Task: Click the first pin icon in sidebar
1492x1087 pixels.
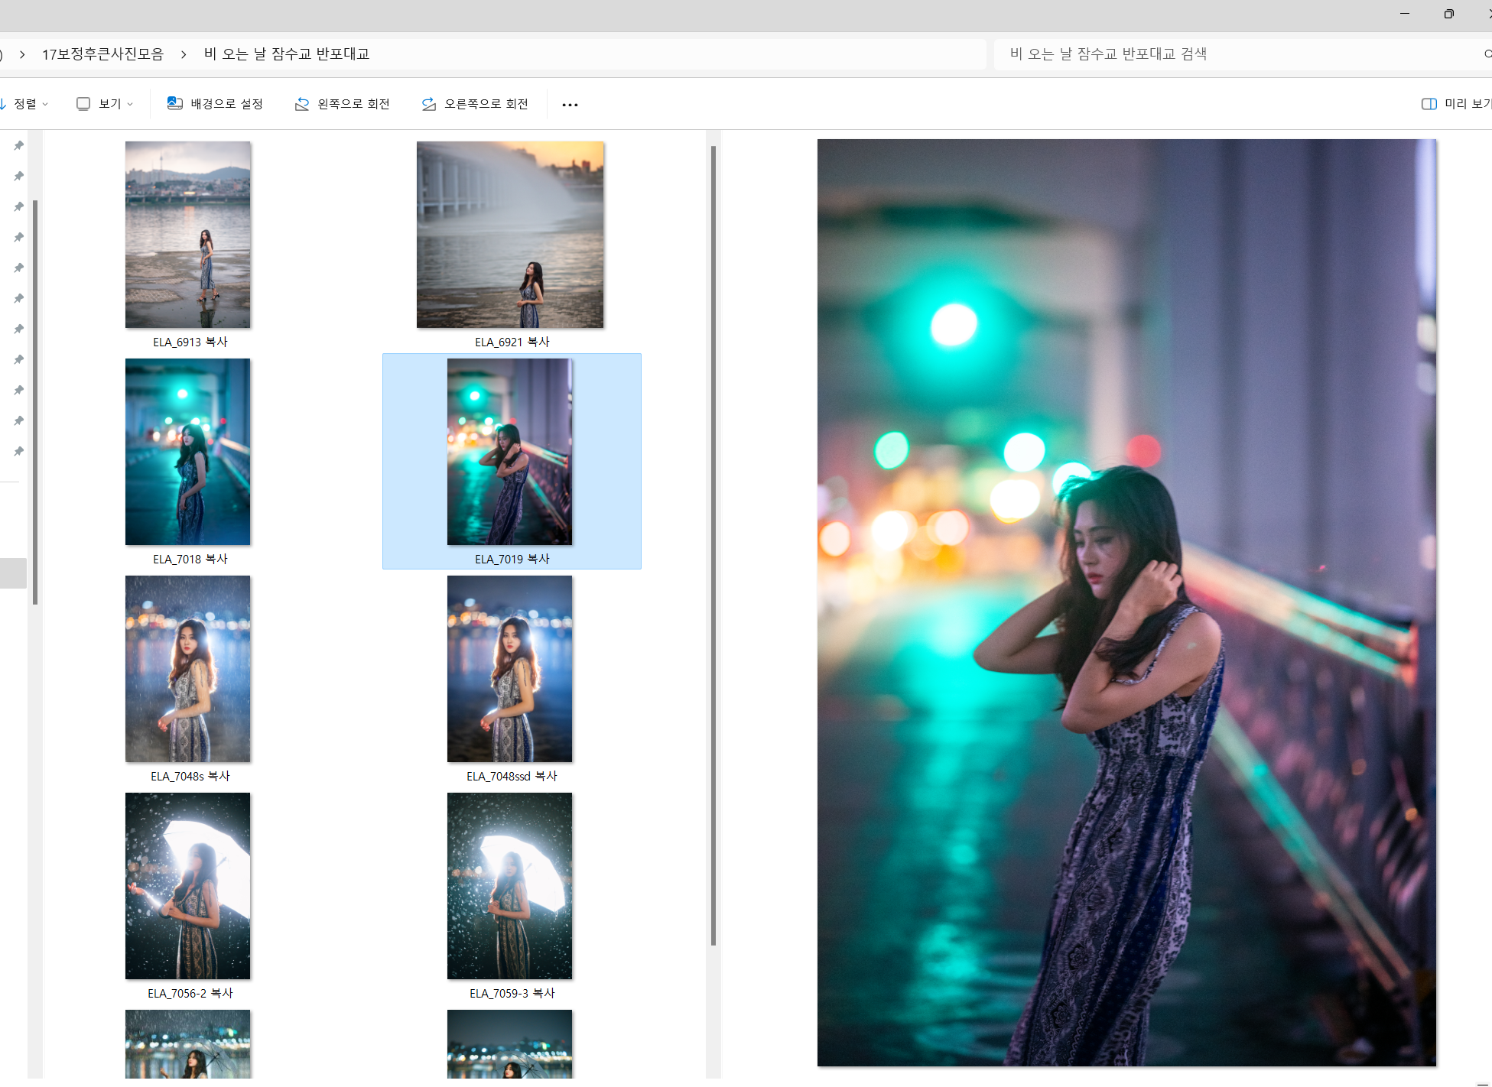Action: click(x=19, y=145)
